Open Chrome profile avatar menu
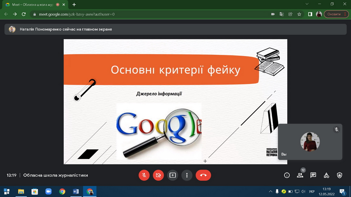The width and height of the screenshot is (351, 197). point(319,14)
